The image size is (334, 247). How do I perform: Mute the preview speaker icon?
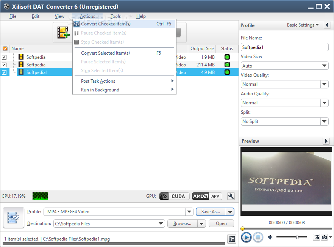(270, 237)
